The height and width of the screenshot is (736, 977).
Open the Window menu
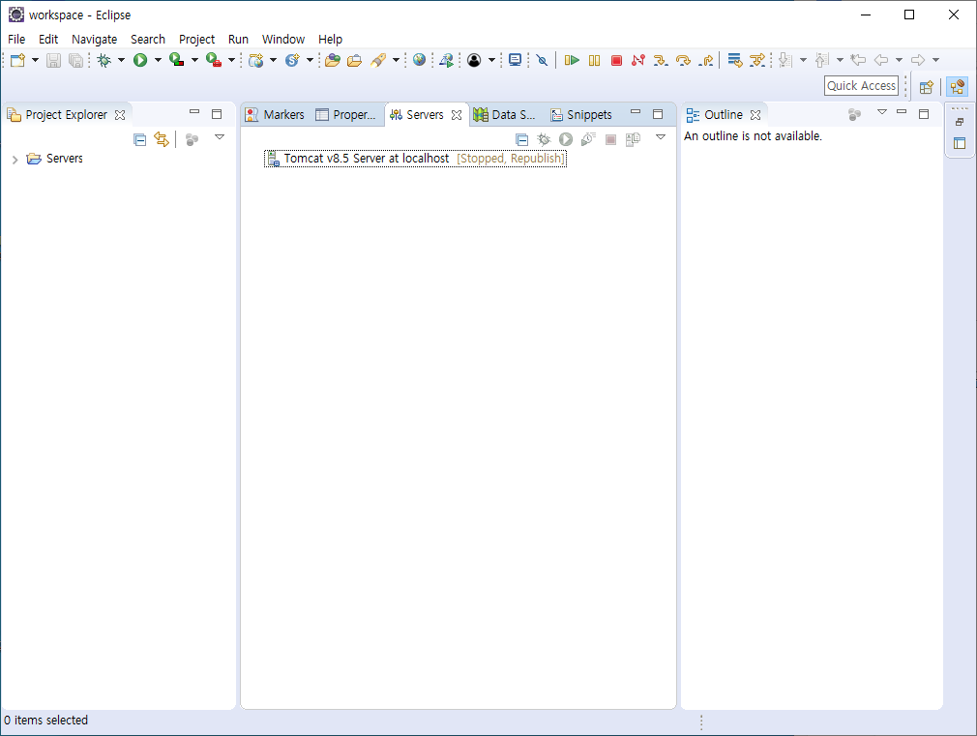[x=282, y=40]
